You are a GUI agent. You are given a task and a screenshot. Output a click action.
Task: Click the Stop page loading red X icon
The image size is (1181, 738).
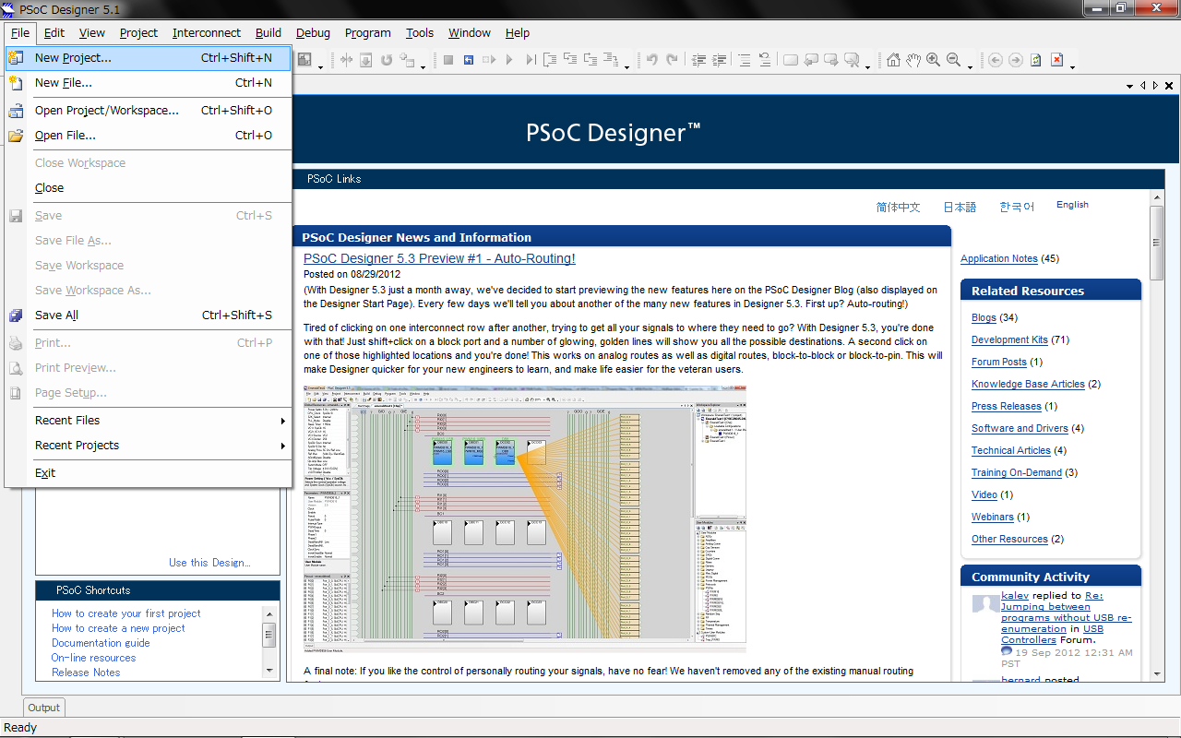tap(1056, 60)
